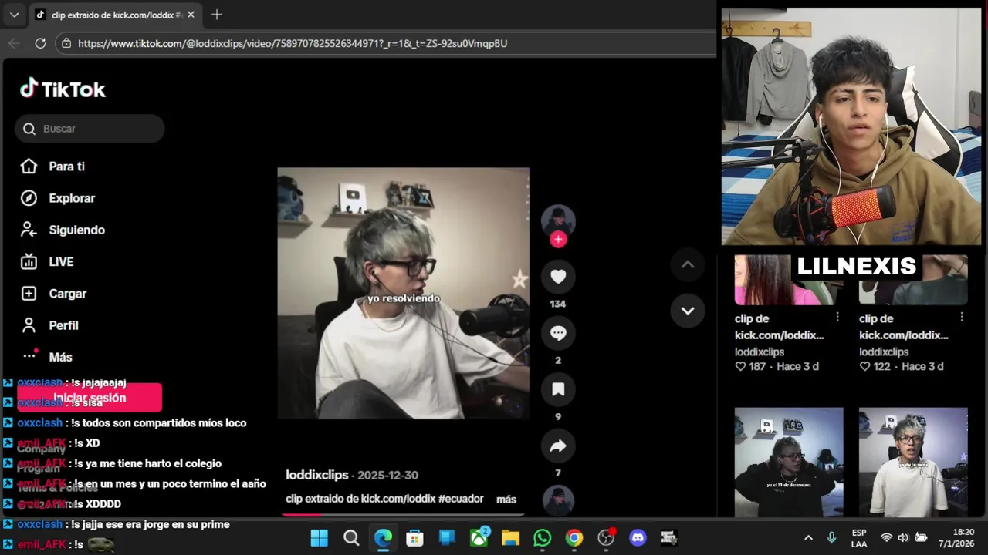Click the like count '134'

click(x=558, y=304)
